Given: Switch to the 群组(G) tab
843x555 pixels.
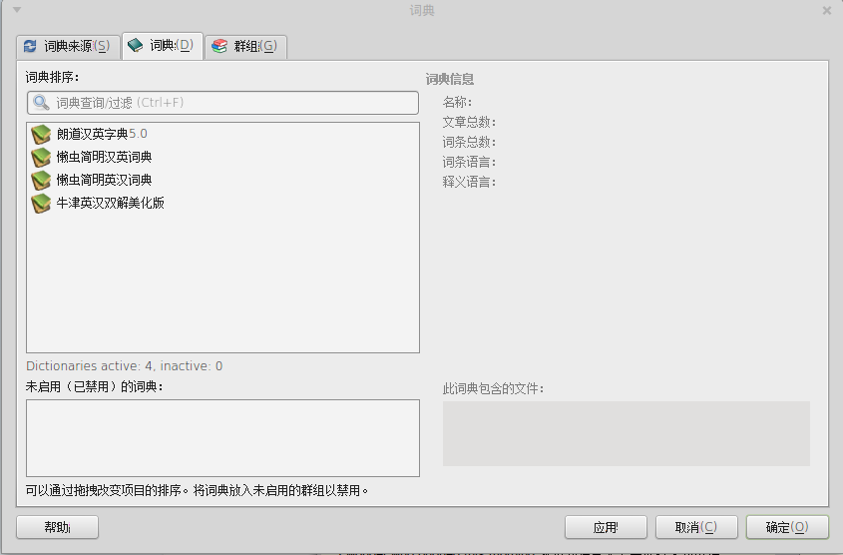Looking at the screenshot, I should [x=245, y=47].
